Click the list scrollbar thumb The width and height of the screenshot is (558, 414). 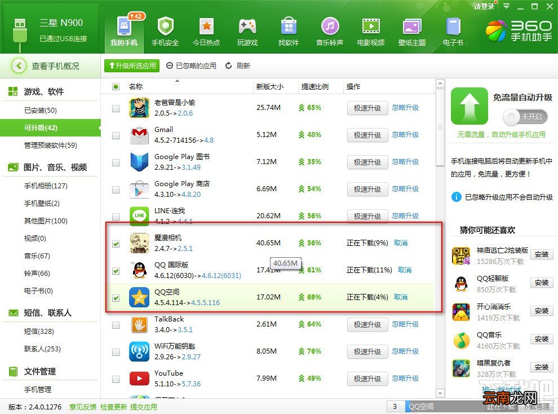440,127
